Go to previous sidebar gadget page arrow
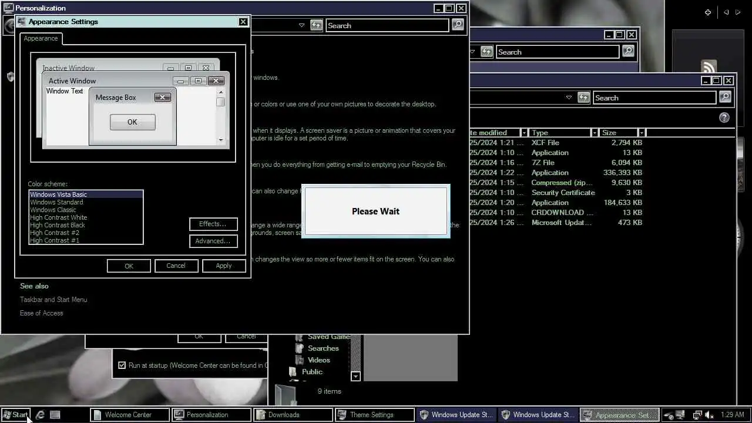The width and height of the screenshot is (752, 423). pyautogui.click(x=726, y=12)
